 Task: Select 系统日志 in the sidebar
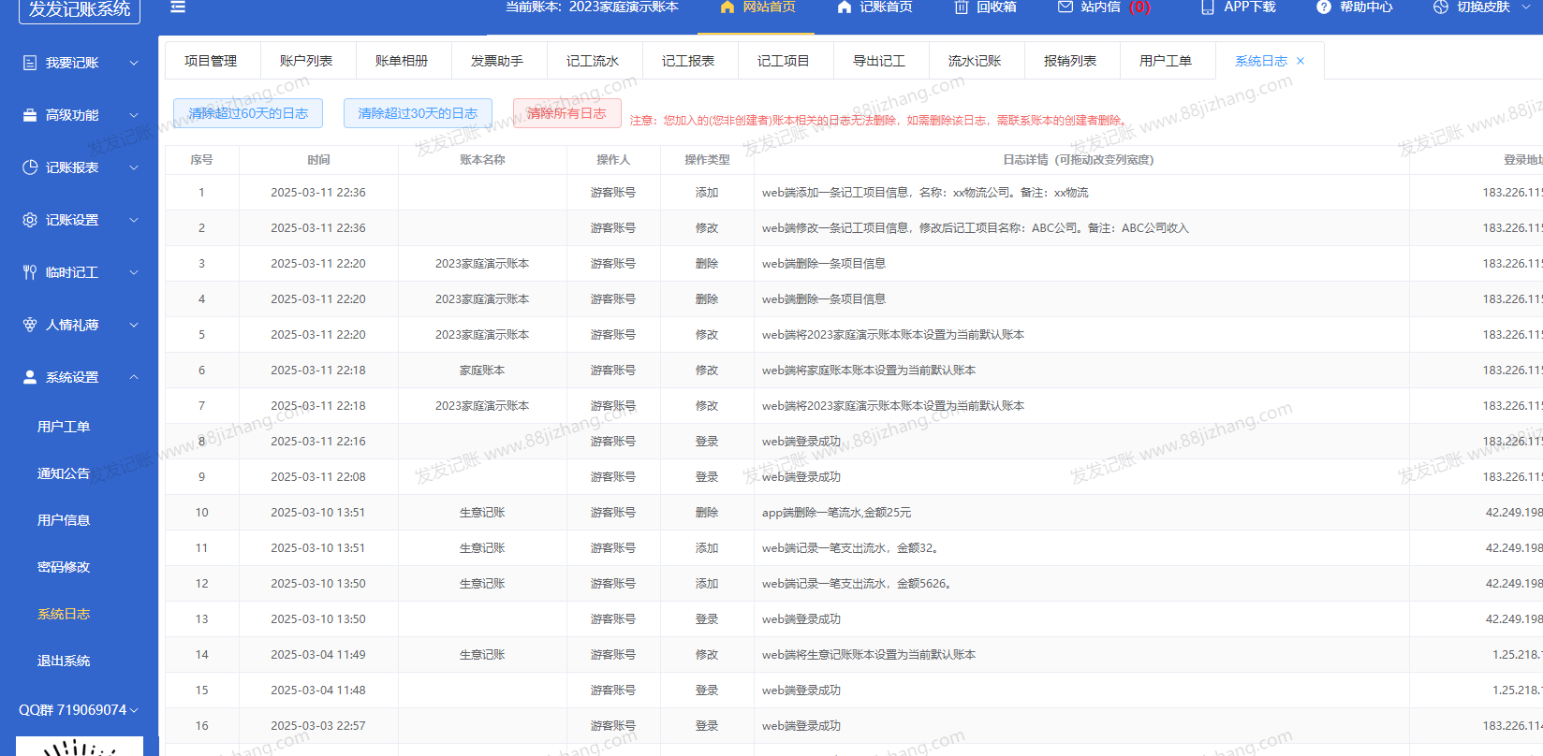pos(64,614)
